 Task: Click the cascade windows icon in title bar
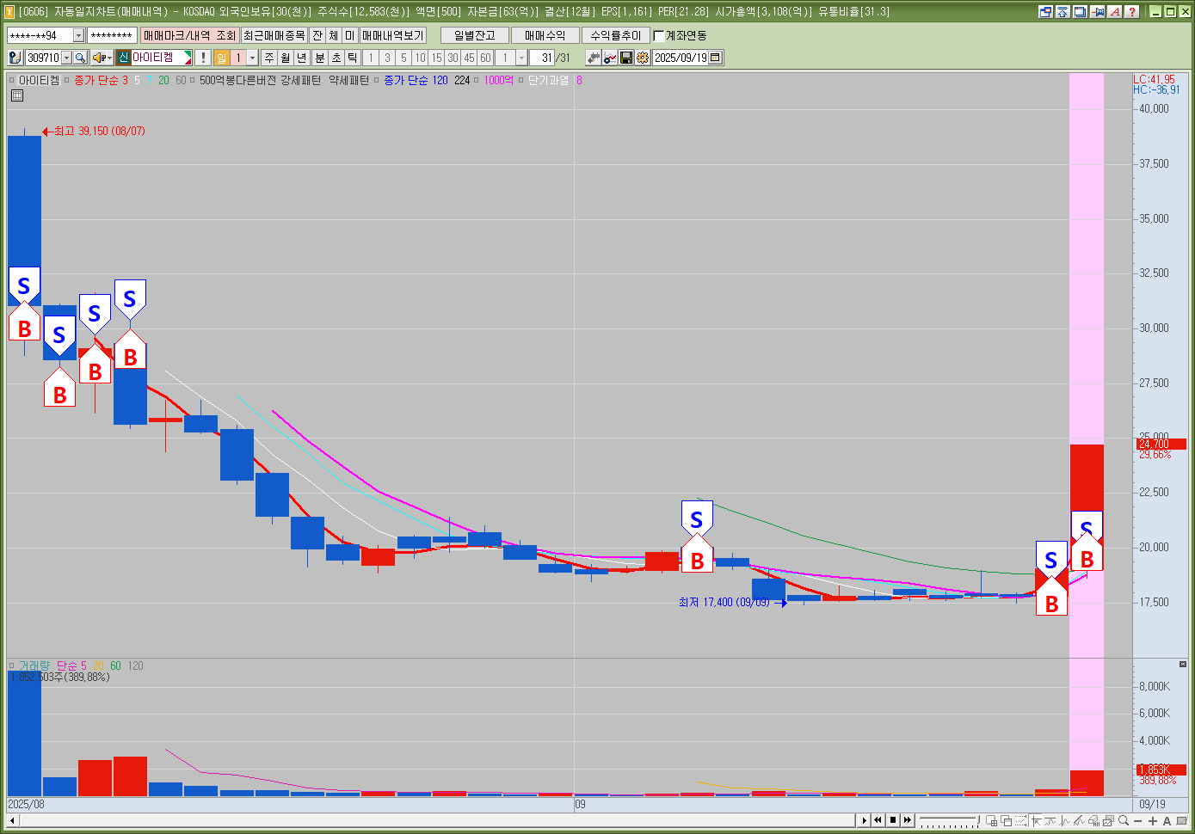[1081, 11]
